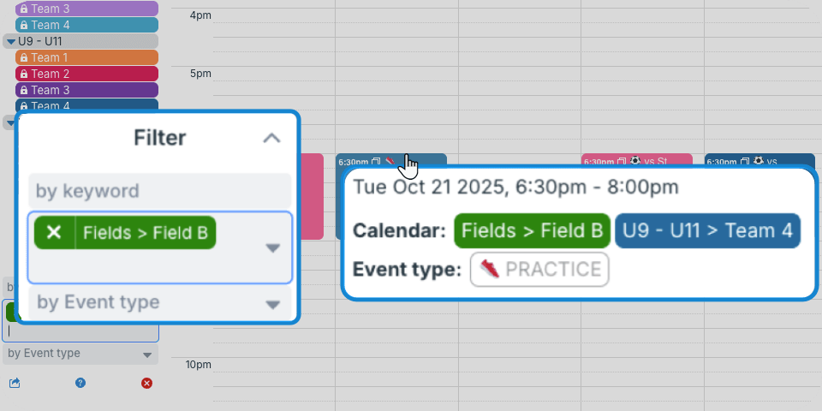Click the PRACTICE event type badge
The height and width of the screenshot is (411, 822).
tap(539, 269)
